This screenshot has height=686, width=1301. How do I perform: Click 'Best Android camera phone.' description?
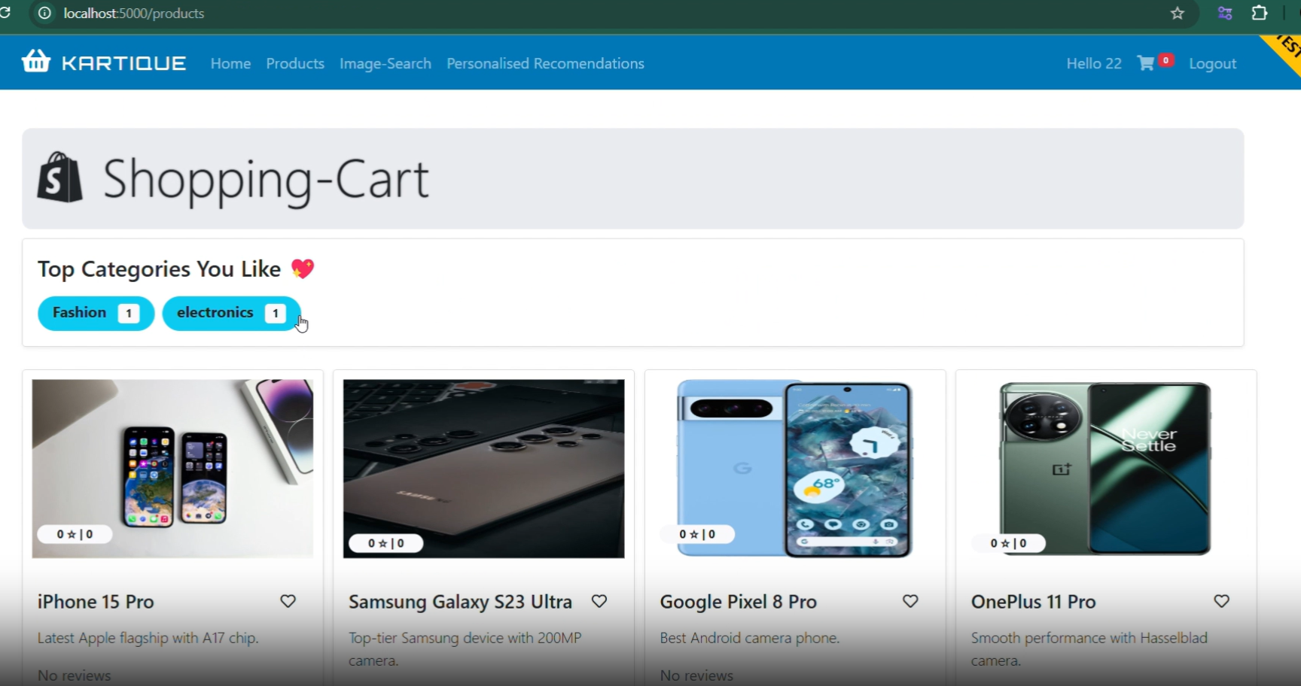coord(750,638)
